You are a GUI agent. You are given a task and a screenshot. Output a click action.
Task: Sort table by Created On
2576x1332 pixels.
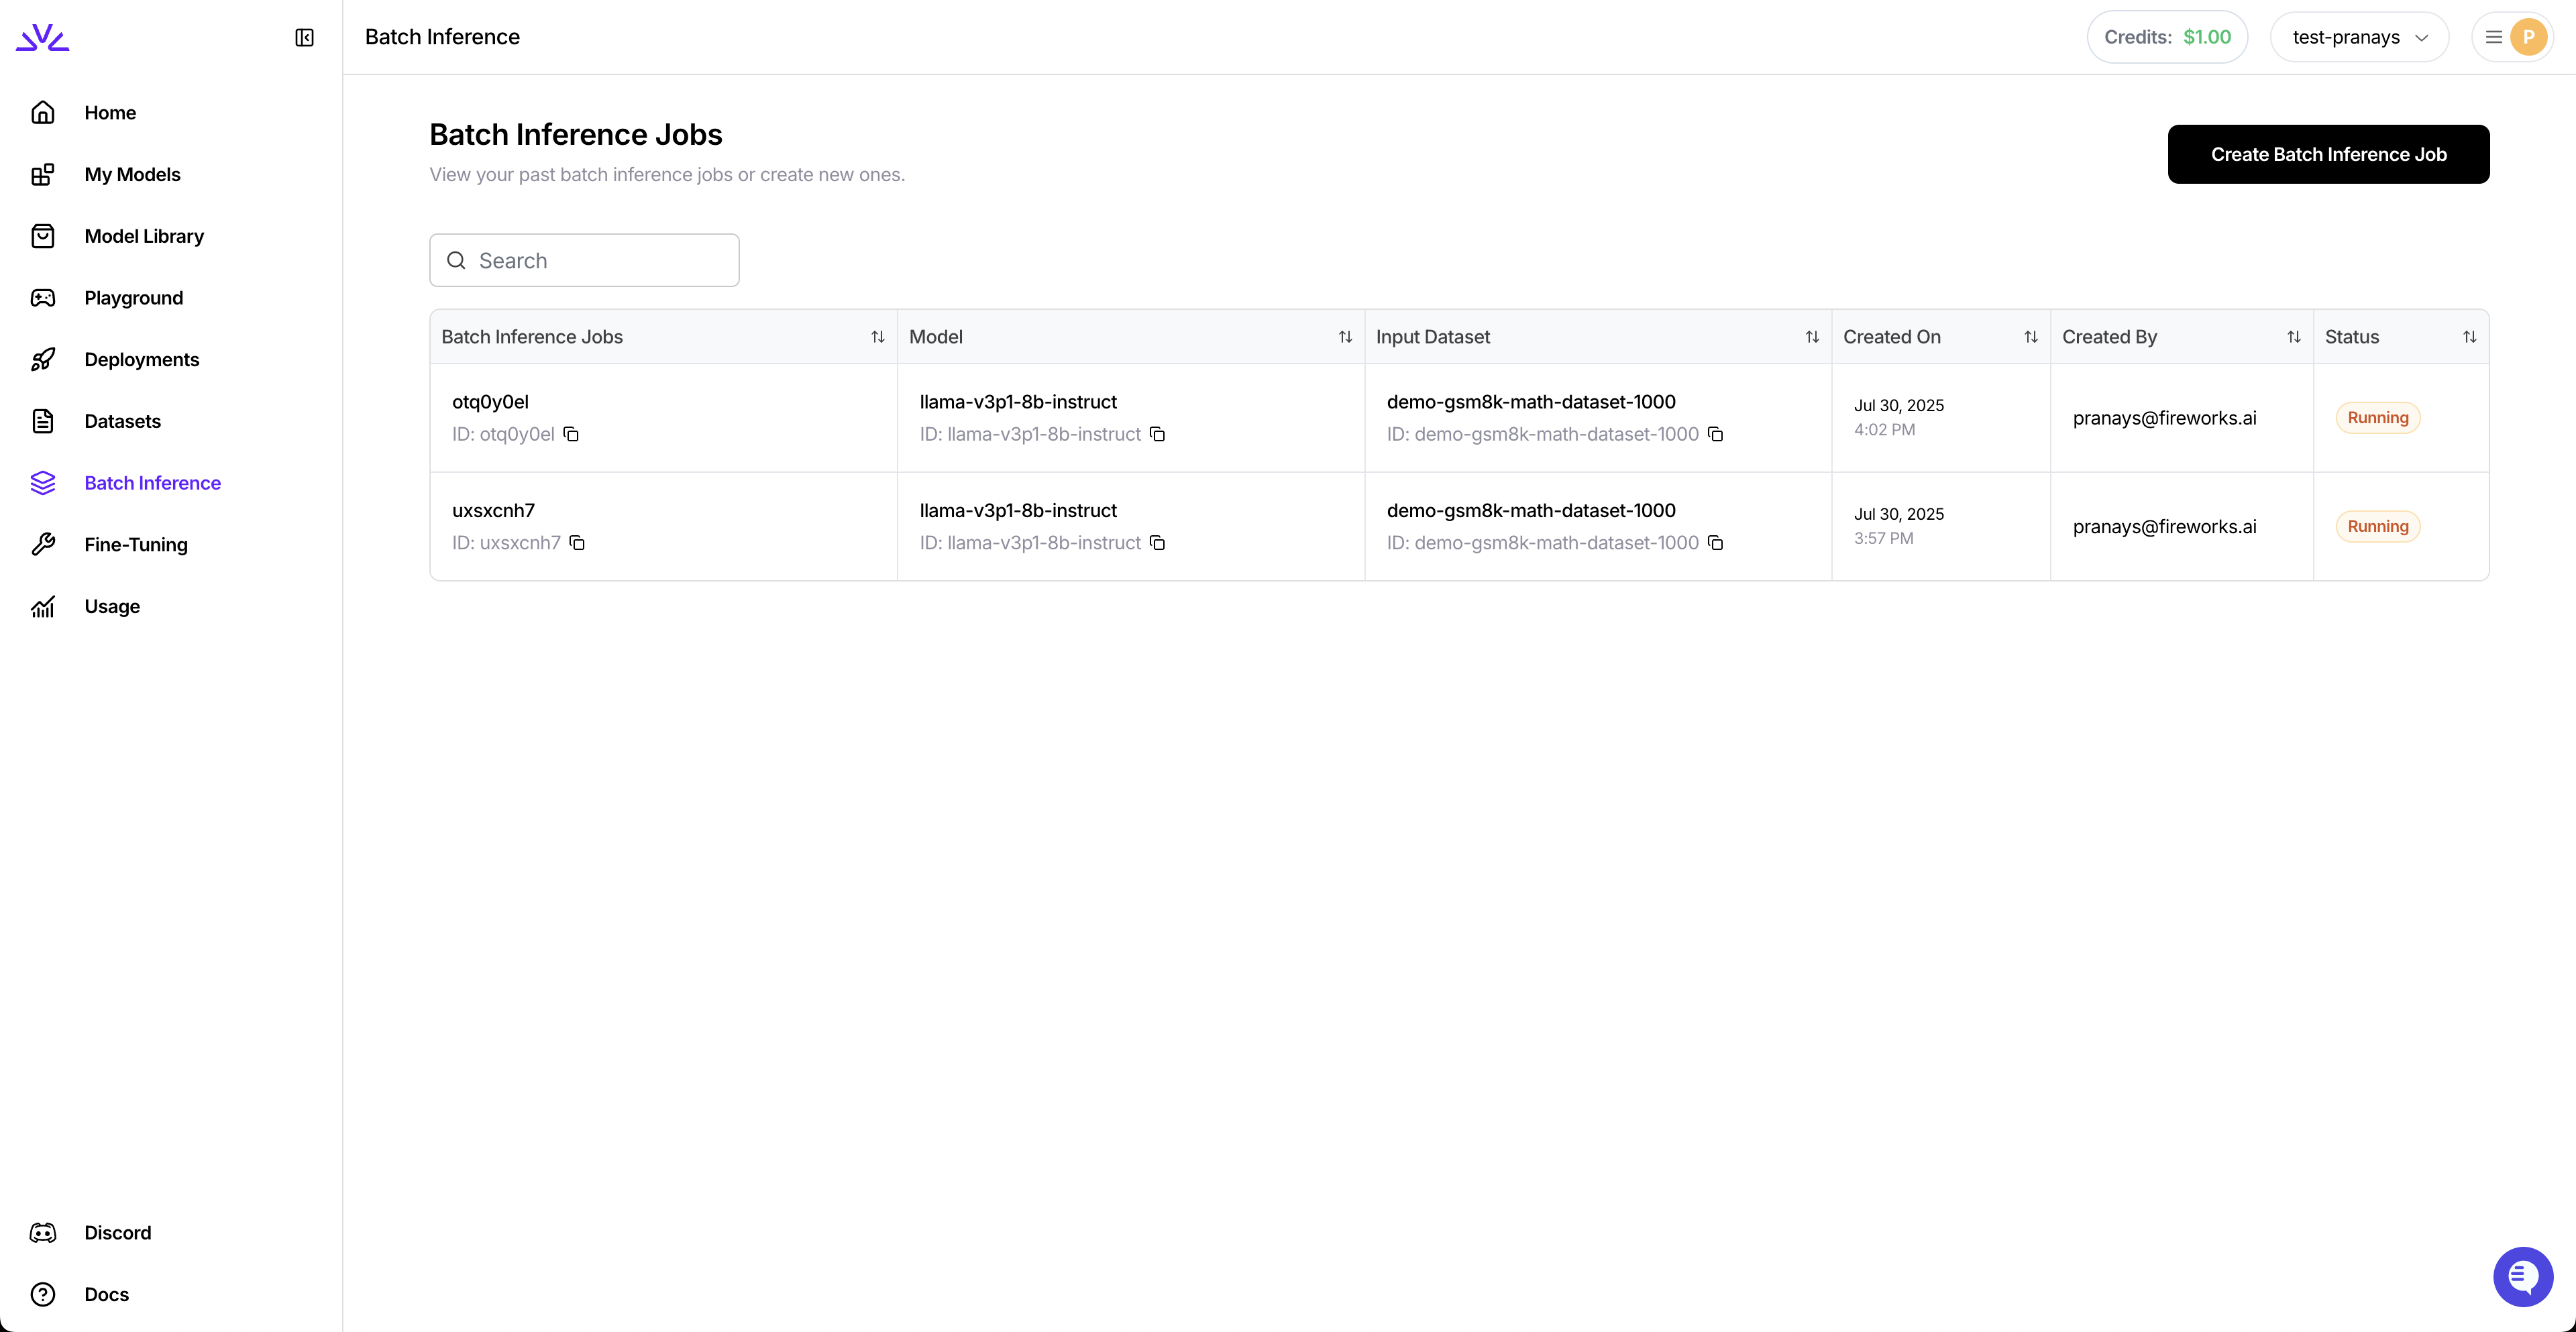coord(2030,337)
